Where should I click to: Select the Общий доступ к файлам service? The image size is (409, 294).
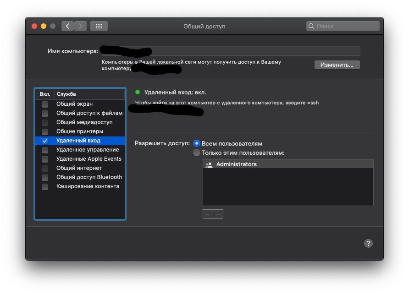(x=80, y=113)
